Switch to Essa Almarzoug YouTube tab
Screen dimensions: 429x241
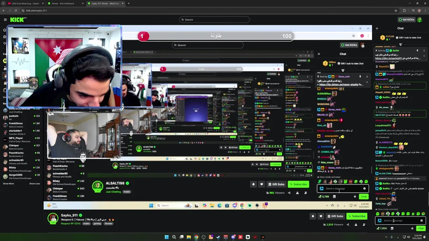(25, 3)
